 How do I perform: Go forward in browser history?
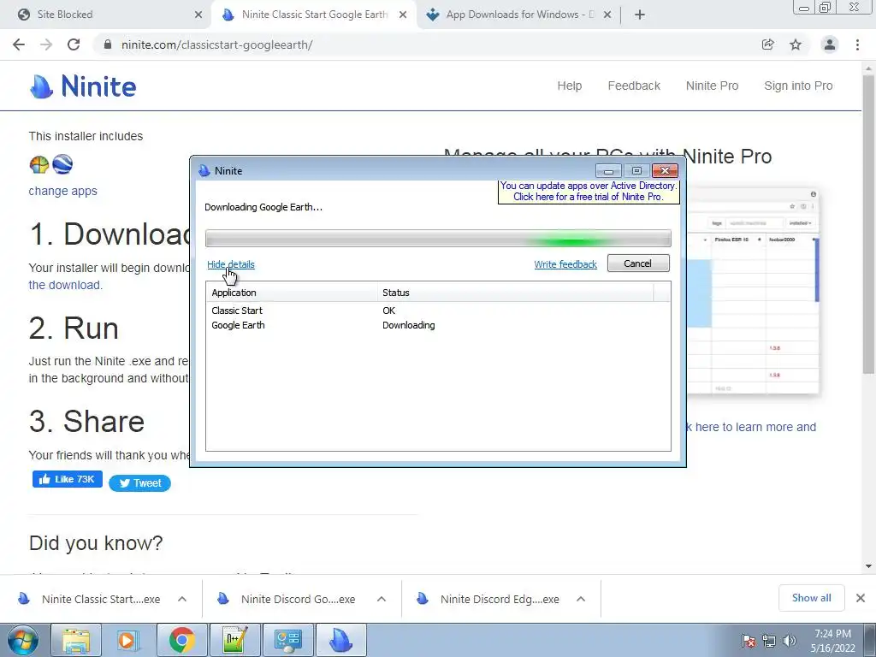(x=46, y=44)
